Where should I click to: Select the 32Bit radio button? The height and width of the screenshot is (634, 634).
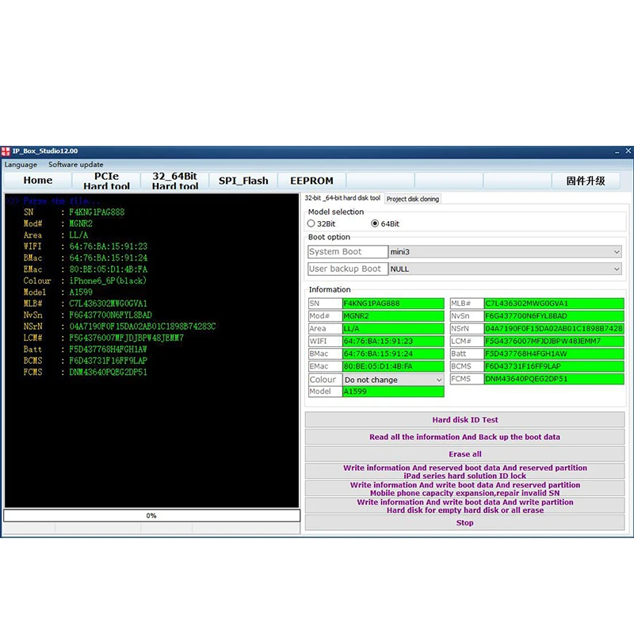click(x=322, y=223)
